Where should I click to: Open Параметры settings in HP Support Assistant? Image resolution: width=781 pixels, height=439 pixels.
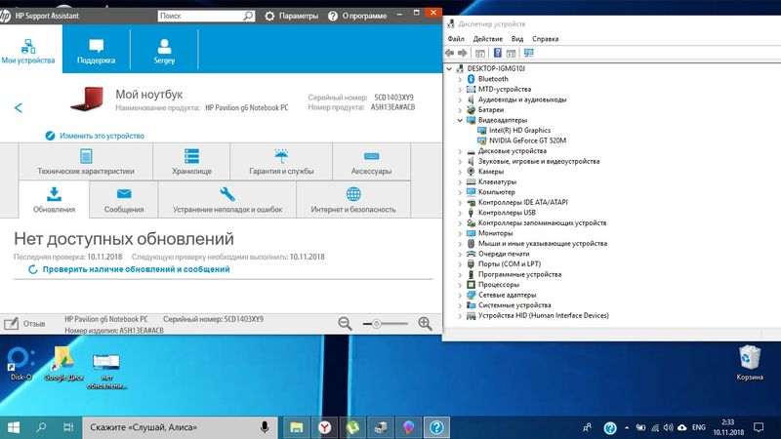coord(291,16)
